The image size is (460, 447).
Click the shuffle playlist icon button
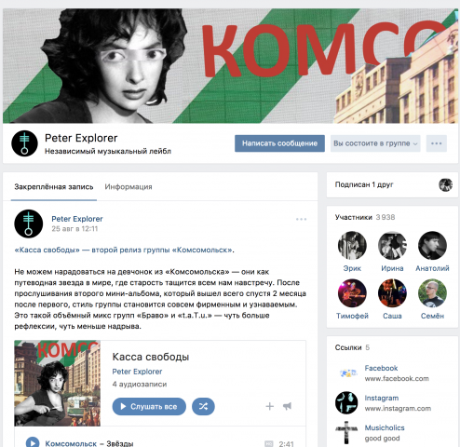pyautogui.click(x=203, y=406)
